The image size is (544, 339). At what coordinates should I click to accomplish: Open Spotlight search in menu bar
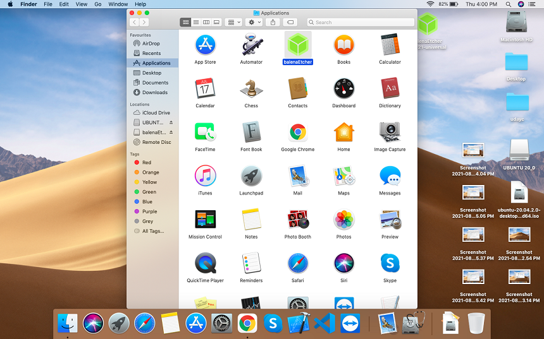click(x=509, y=4)
